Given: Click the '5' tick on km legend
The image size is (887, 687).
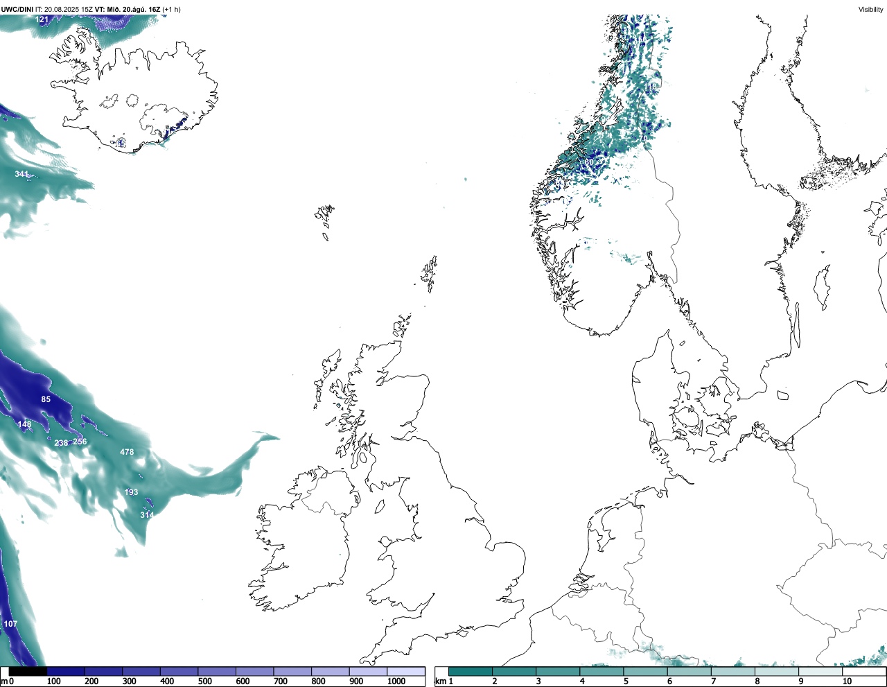Looking at the screenshot, I should pyautogui.click(x=626, y=681).
